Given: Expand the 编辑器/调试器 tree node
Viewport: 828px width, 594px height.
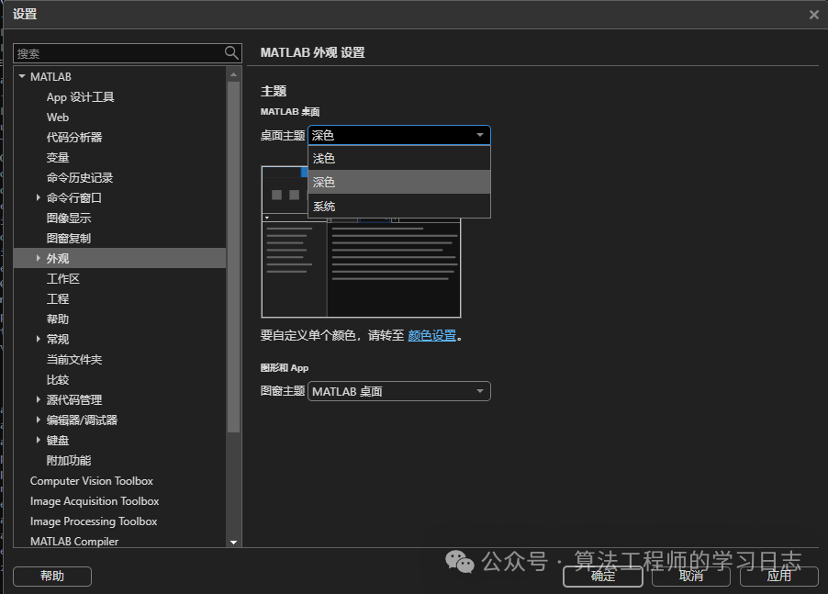Looking at the screenshot, I should coord(38,420).
